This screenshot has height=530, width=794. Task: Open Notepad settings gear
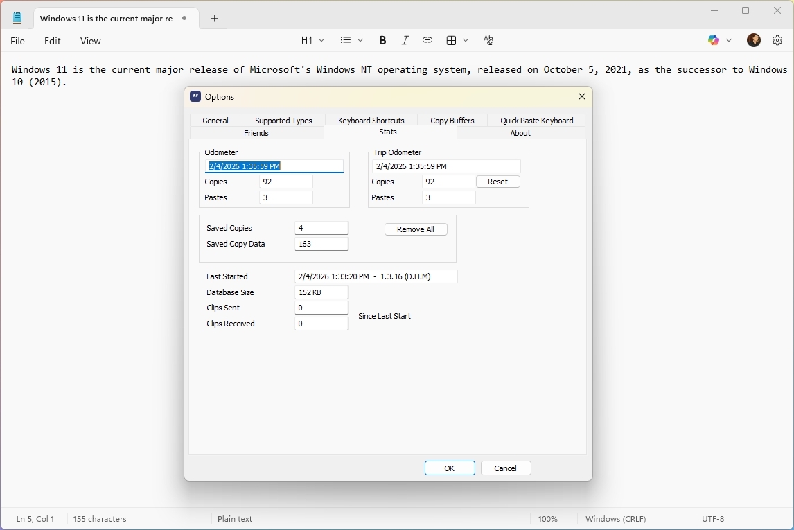pos(777,41)
